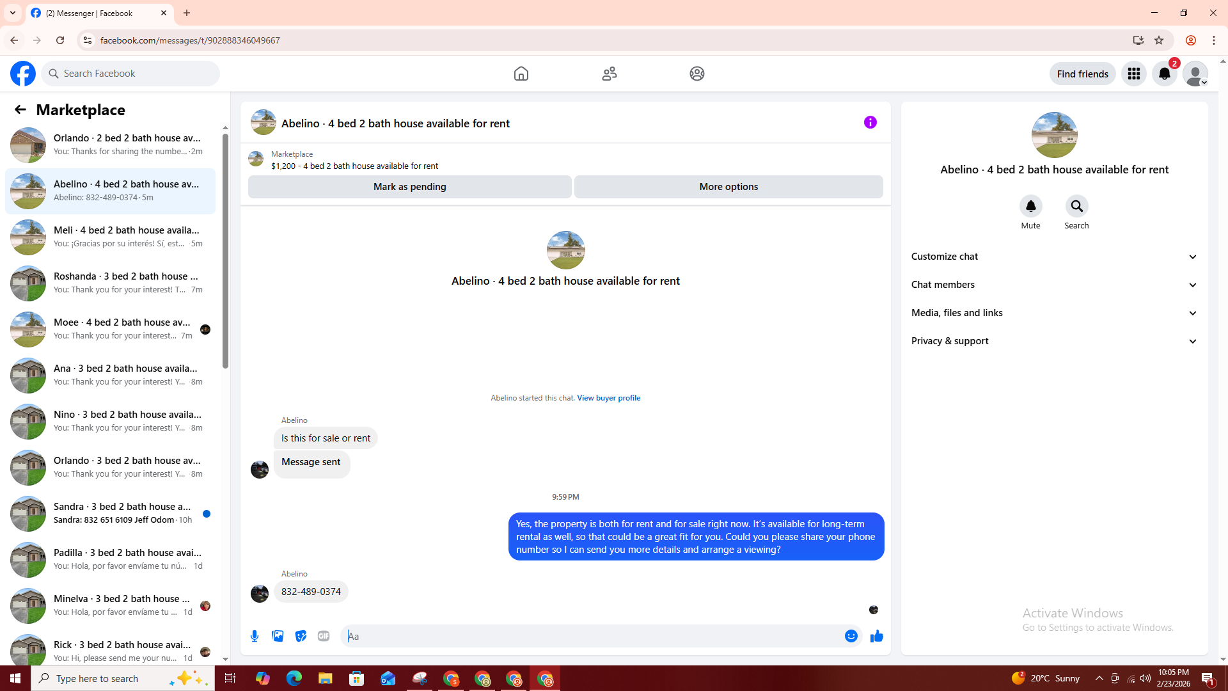The image size is (1228, 691).
Task: Open conversation information purple icon
Action: (870, 122)
